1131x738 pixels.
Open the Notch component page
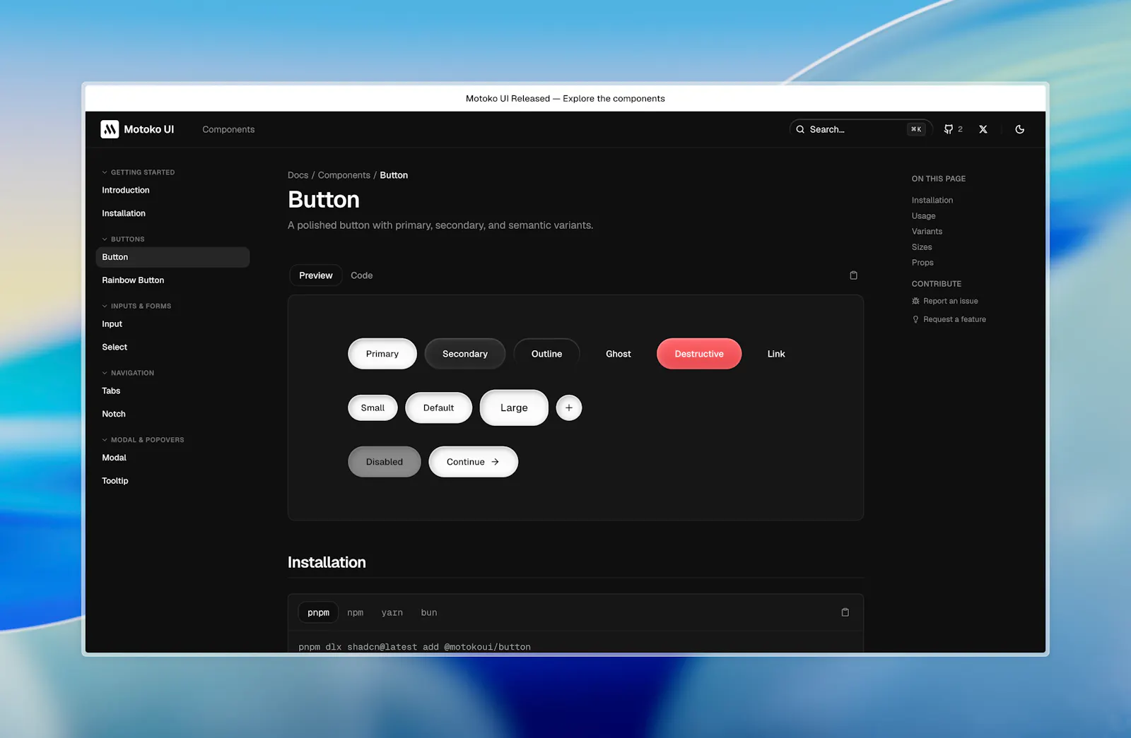[114, 414]
